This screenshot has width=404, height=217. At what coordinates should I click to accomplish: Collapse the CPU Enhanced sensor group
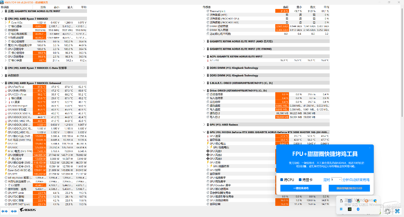[2, 83]
